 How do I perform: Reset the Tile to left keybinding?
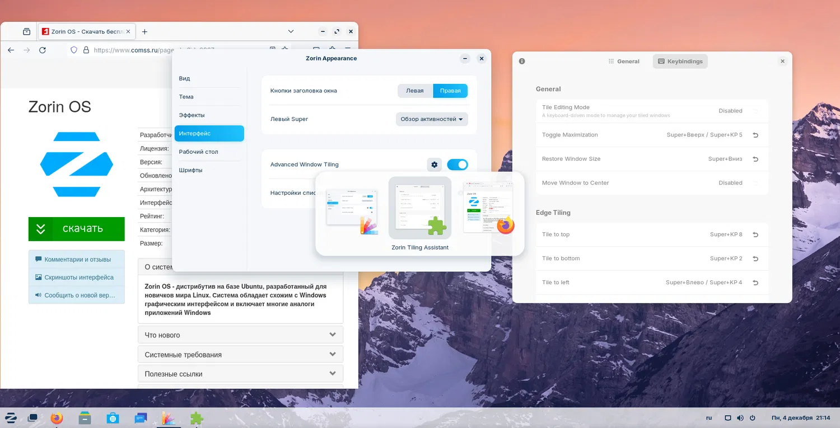[755, 283]
